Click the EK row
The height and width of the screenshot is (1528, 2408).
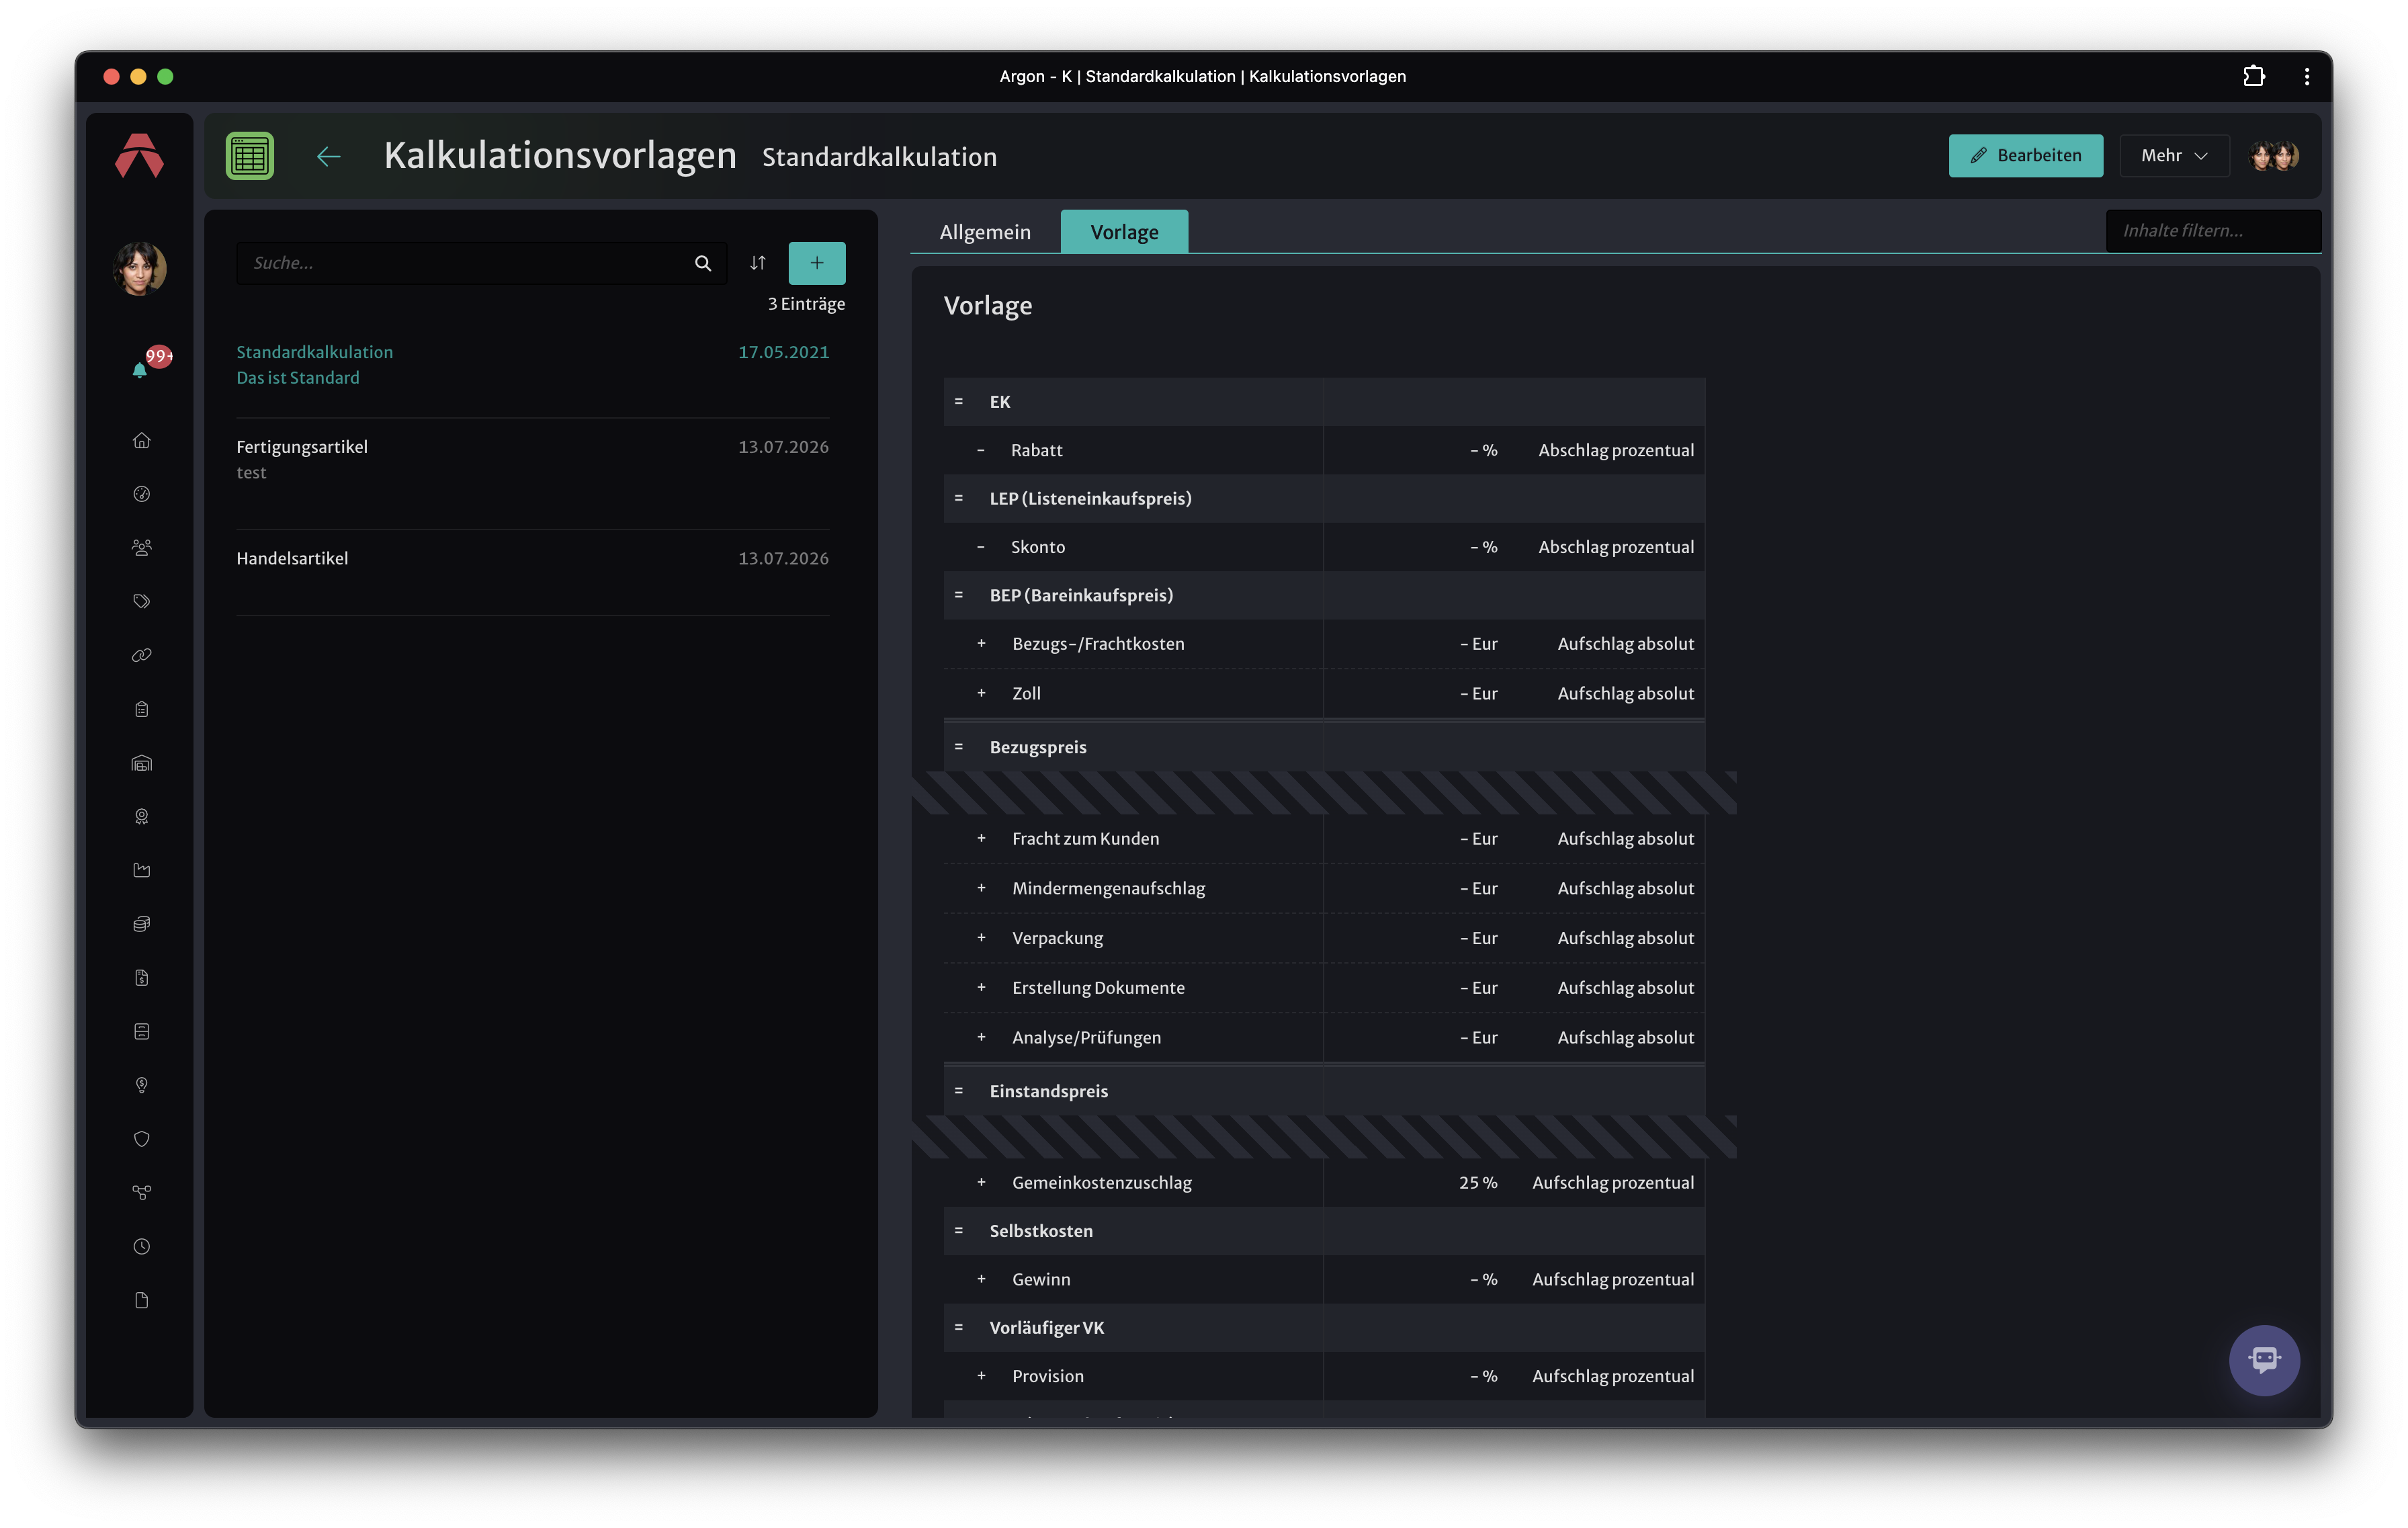click(x=1324, y=402)
